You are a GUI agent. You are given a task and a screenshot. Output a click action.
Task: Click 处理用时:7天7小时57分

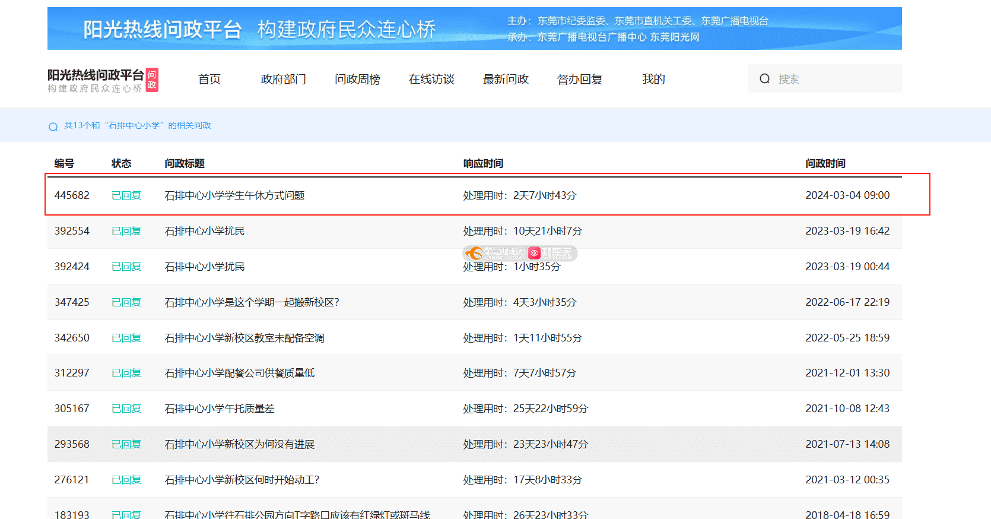point(520,373)
